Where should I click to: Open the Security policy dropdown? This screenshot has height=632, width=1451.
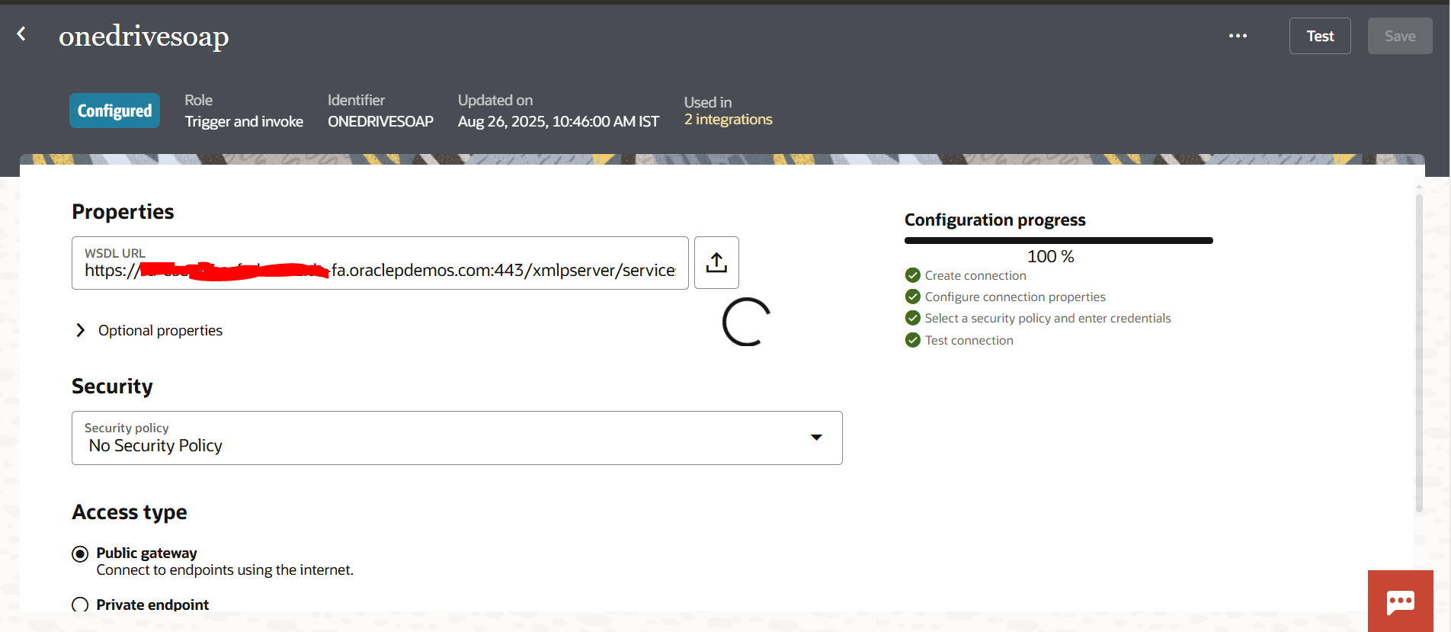457,438
